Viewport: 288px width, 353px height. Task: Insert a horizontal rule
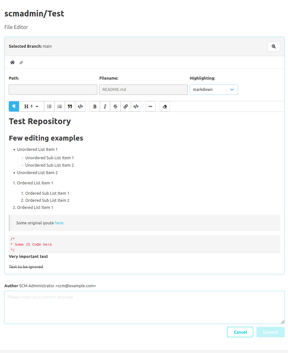[150, 106]
